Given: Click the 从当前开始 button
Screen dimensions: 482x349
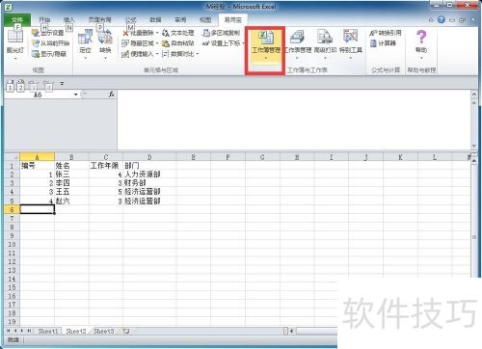Looking at the screenshot, I should 51,43.
